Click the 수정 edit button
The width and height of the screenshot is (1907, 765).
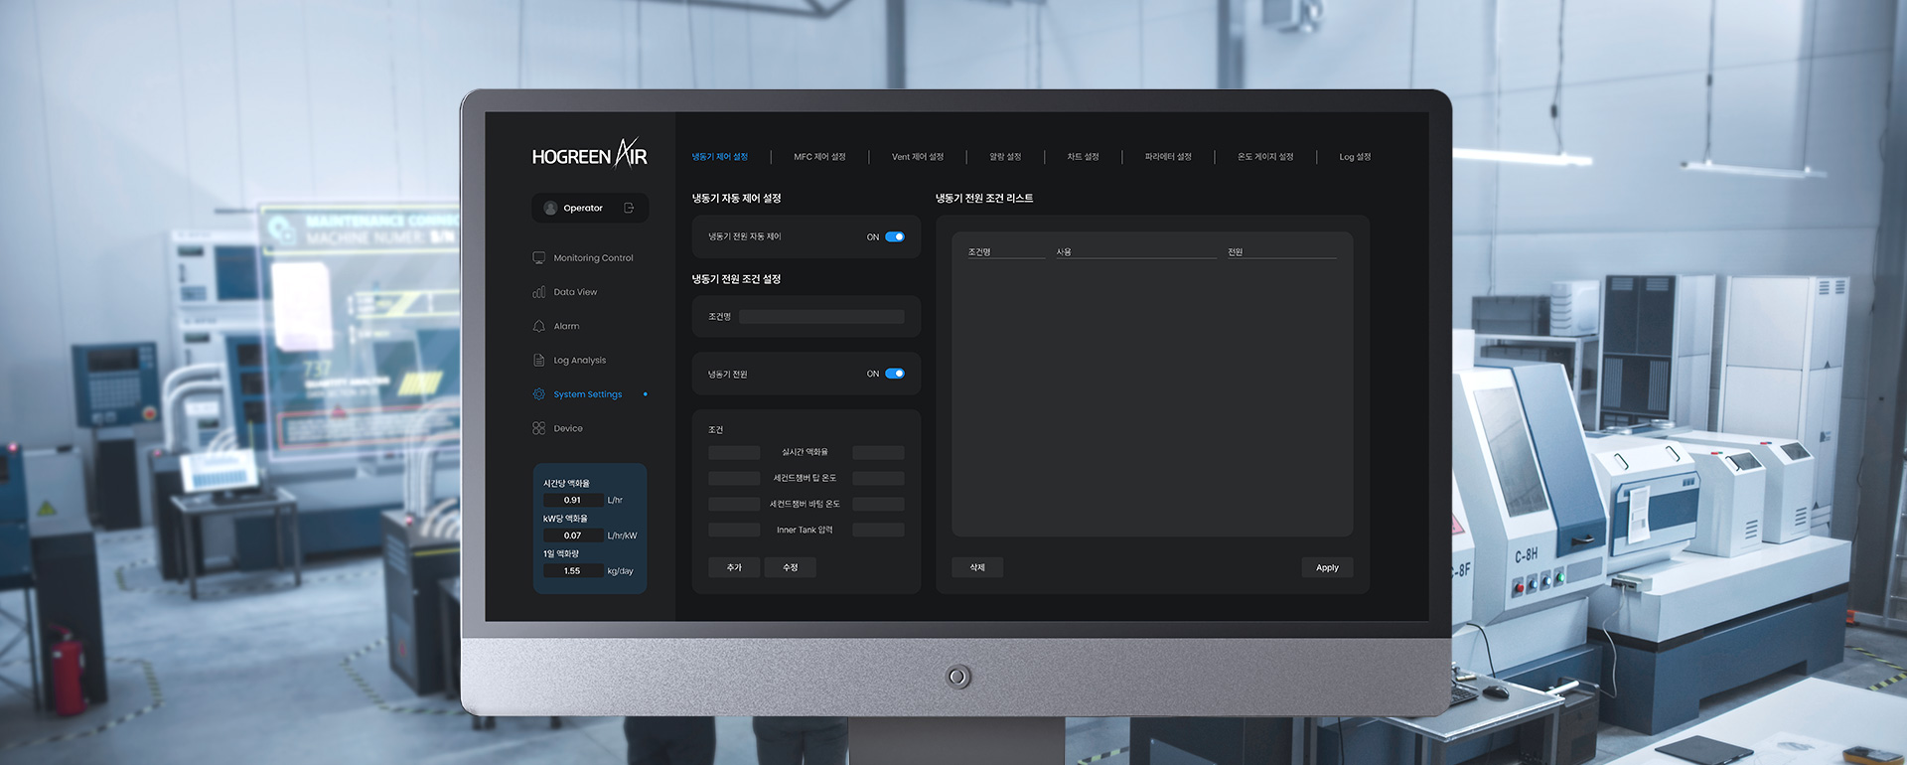pos(791,567)
